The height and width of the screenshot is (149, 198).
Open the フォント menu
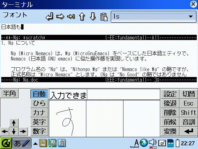click(15, 15)
